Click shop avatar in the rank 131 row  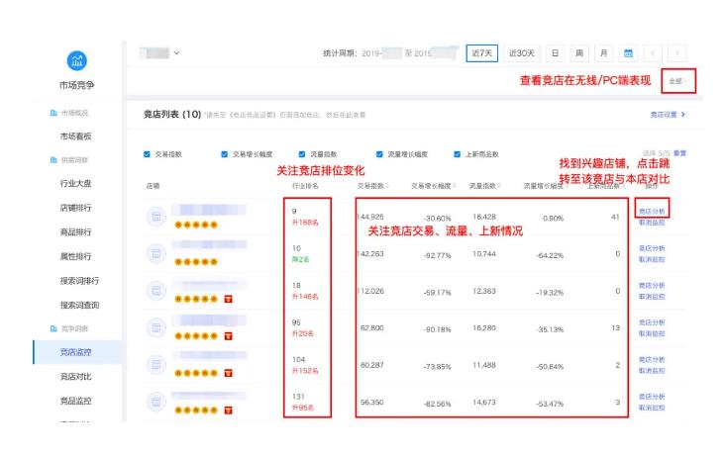pyautogui.click(x=156, y=402)
